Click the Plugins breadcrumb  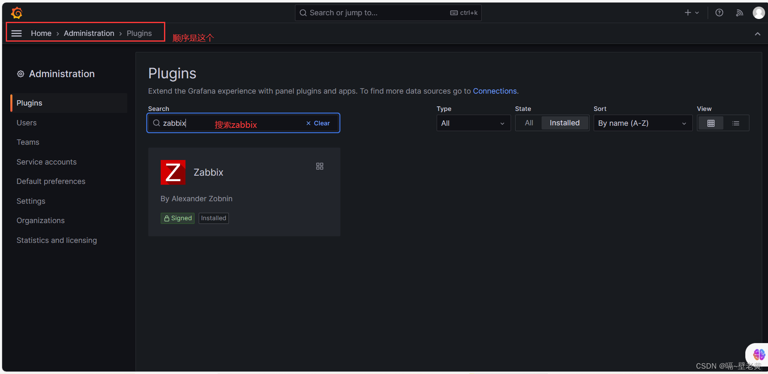click(x=139, y=33)
